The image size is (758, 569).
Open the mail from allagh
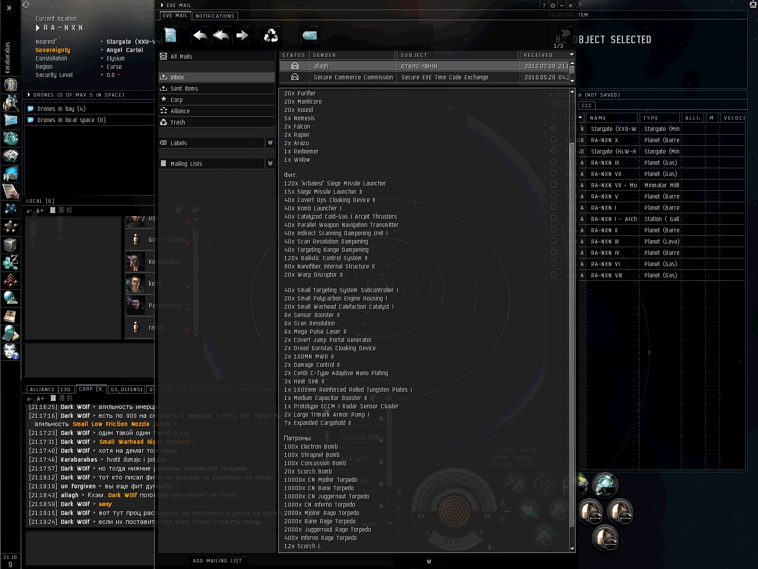coord(424,66)
